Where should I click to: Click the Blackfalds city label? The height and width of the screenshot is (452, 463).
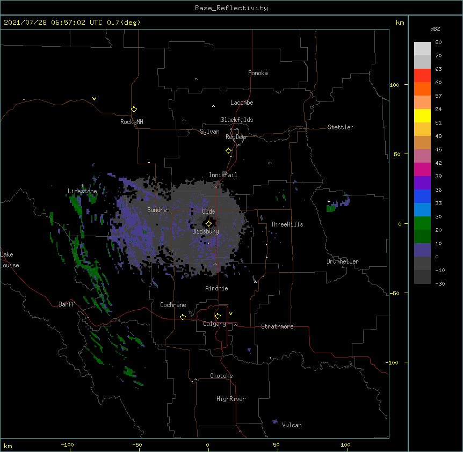[x=237, y=120]
